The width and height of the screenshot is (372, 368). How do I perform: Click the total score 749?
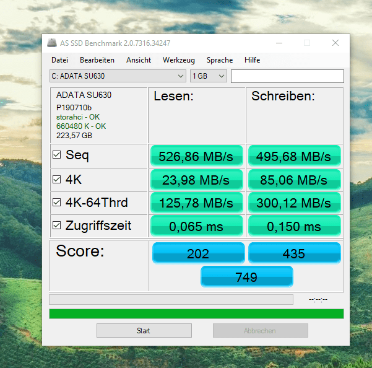[x=247, y=276]
